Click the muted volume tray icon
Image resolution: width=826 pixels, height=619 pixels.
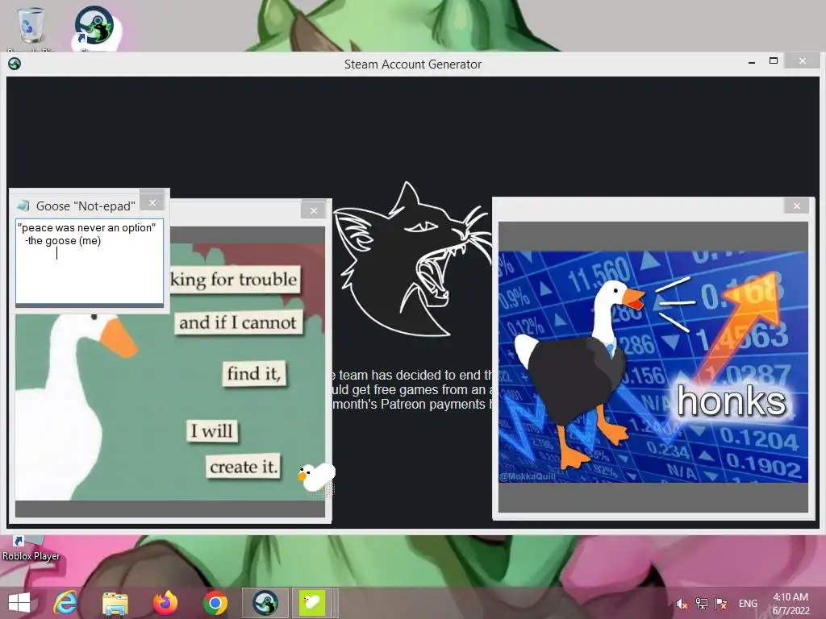point(682,604)
